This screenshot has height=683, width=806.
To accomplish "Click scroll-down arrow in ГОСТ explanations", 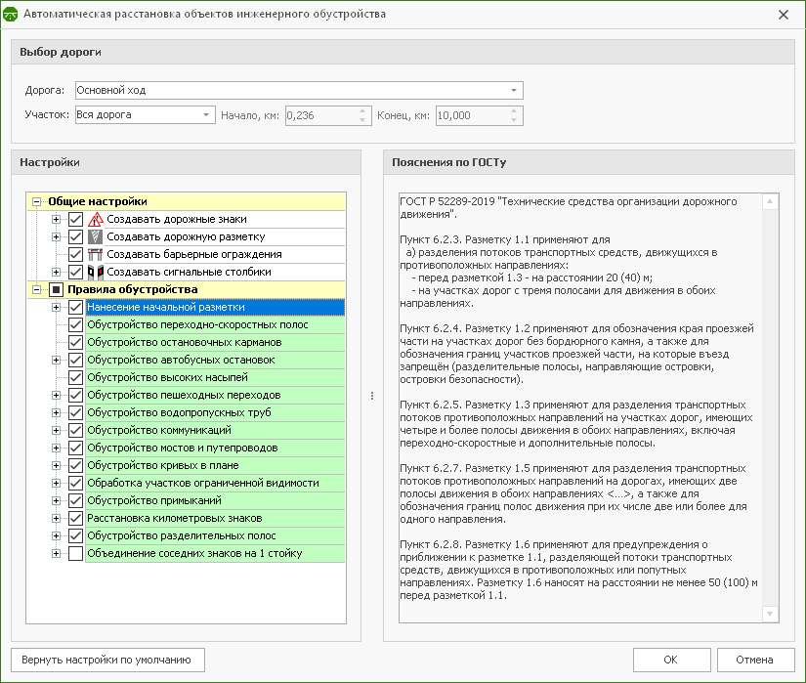I will click(x=770, y=614).
